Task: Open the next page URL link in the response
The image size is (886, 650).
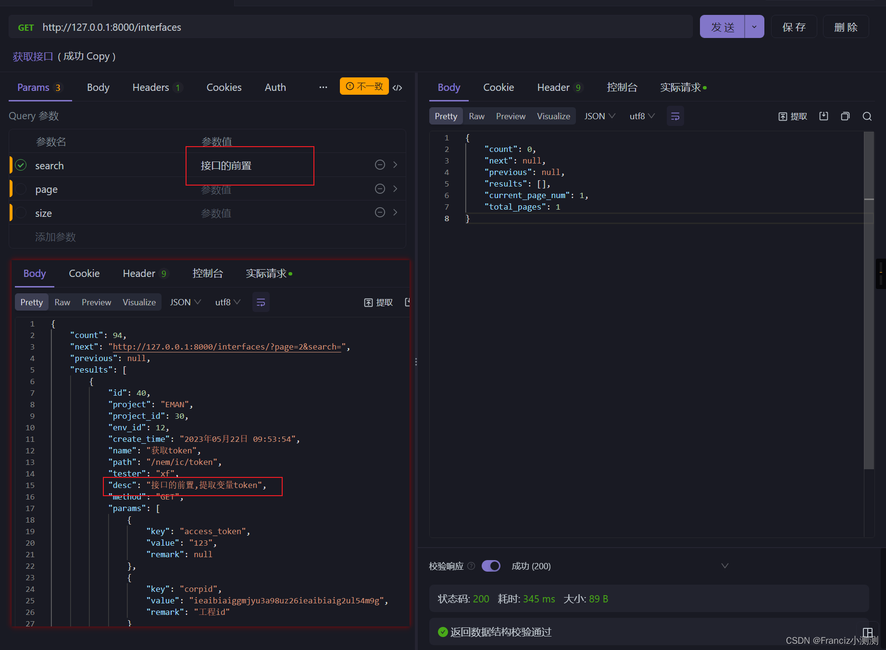Action: click(x=227, y=347)
